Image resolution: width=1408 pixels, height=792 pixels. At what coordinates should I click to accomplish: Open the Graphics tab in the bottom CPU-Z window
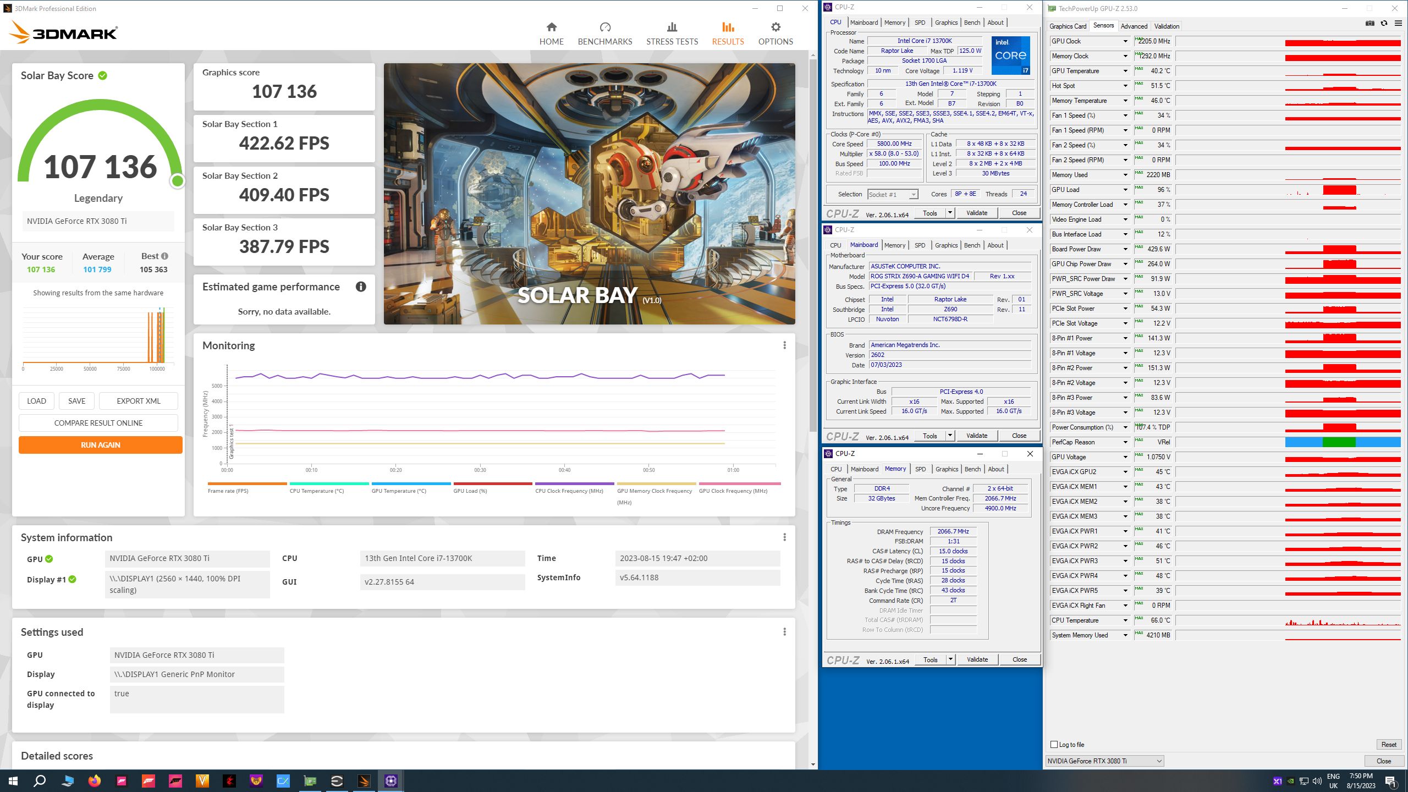947,469
